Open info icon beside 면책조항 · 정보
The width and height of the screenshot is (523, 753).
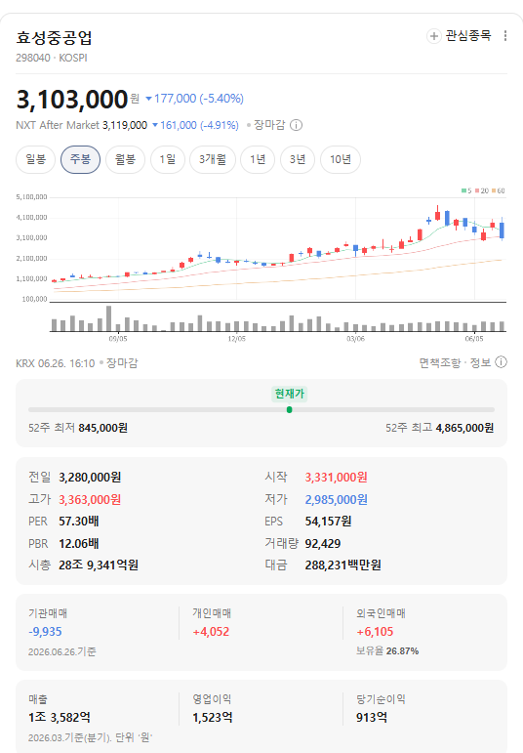click(501, 362)
